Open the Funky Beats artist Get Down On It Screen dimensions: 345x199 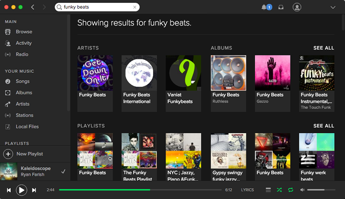[95, 73]
